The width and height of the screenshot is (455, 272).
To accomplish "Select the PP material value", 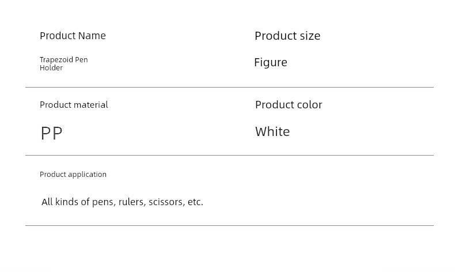I will tap(51, 133).
